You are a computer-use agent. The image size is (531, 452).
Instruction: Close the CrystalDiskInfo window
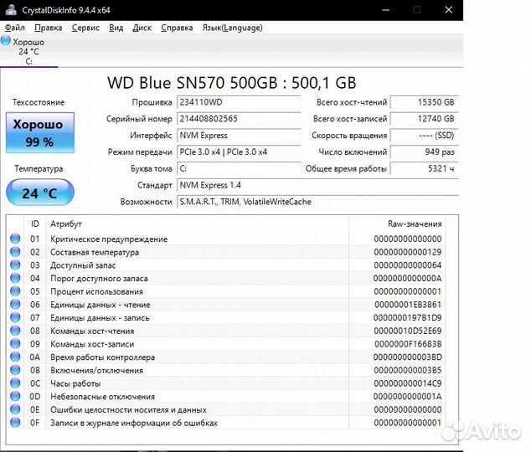448,10
